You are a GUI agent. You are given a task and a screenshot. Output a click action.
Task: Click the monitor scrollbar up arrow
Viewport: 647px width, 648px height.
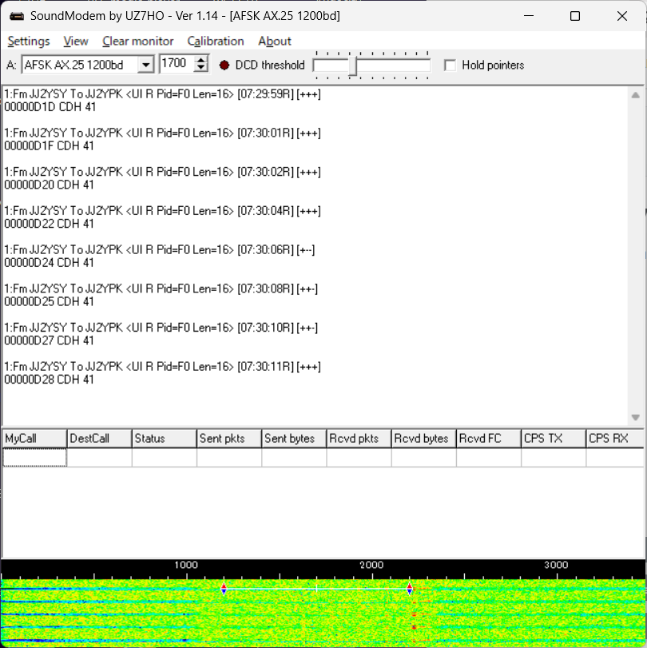point(636,95)
